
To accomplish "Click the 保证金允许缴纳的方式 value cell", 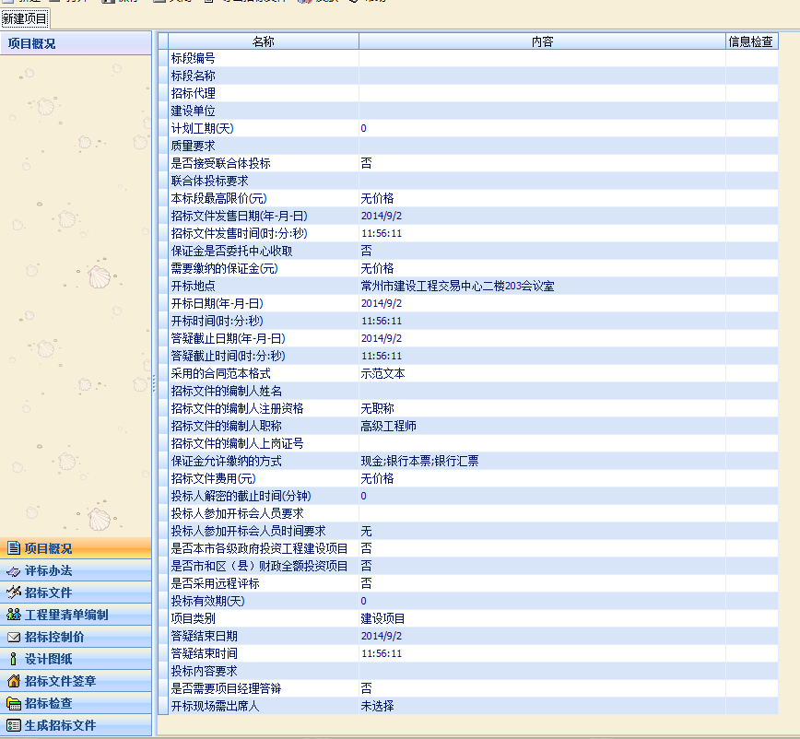I will pos(542,461).
